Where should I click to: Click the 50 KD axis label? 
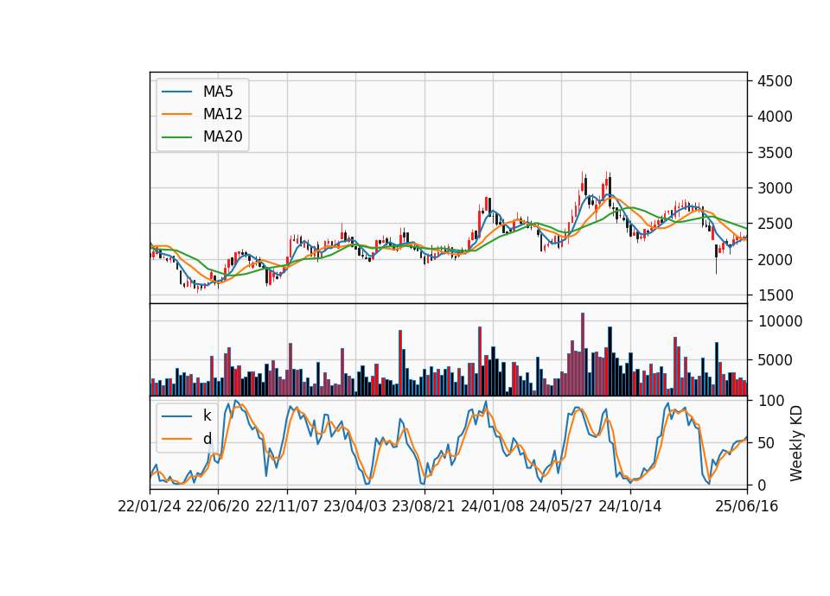pos(766,442)
